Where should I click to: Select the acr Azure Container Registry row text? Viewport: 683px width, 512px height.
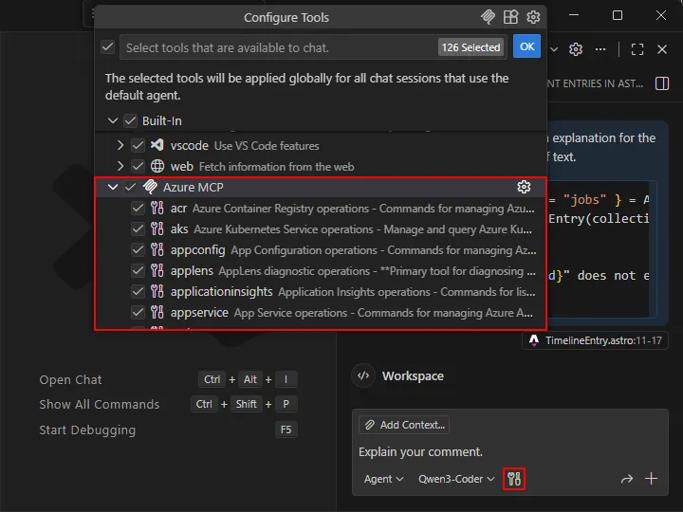pyautogui.click(x=353, y=208)
